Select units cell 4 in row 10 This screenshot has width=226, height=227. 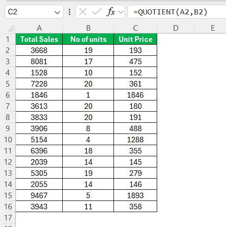pos(88,140)
